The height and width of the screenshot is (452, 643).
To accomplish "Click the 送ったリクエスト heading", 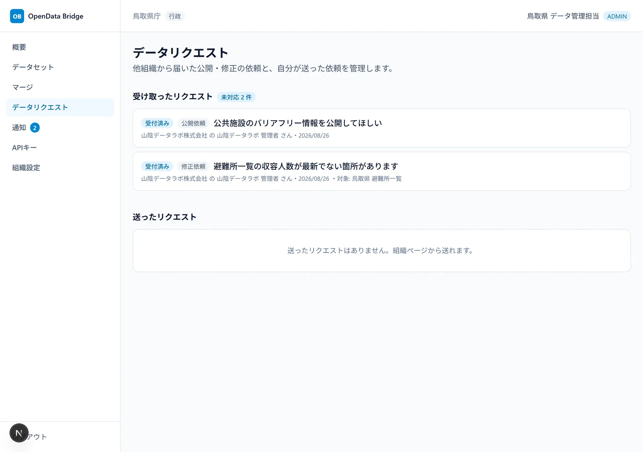I will (164, 217).
